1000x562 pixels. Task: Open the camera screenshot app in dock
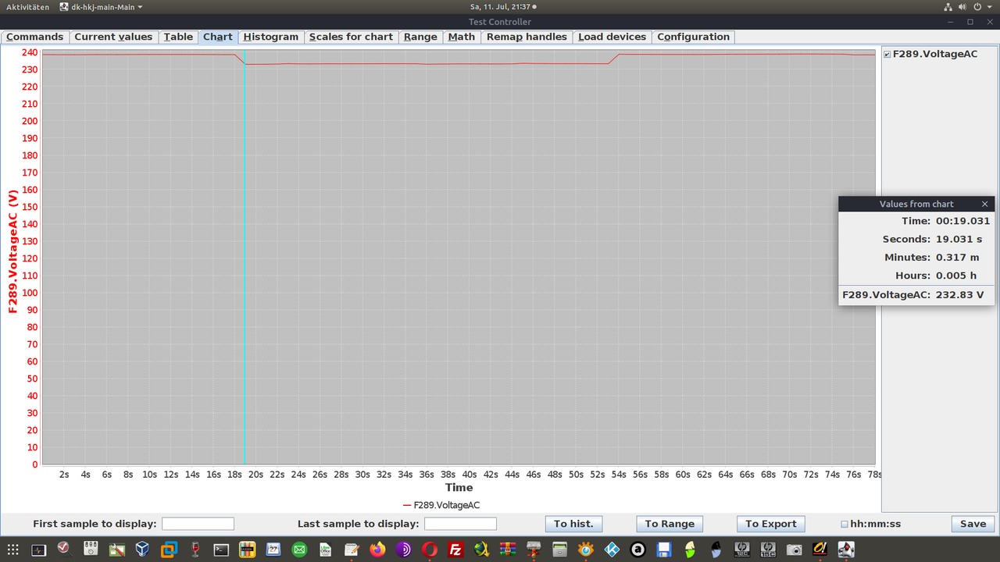tap(795, 550)
